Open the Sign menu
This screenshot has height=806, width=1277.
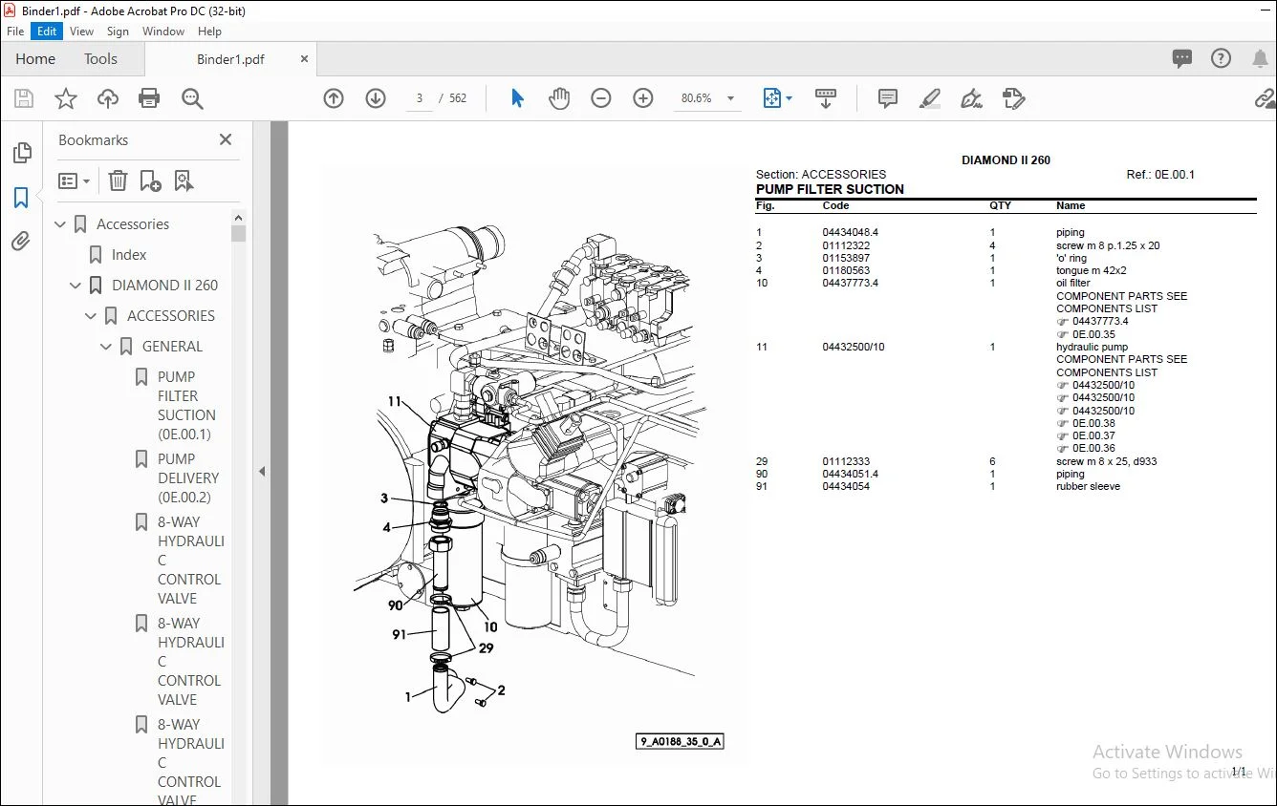pyautogui.click(x=119, y=32)
